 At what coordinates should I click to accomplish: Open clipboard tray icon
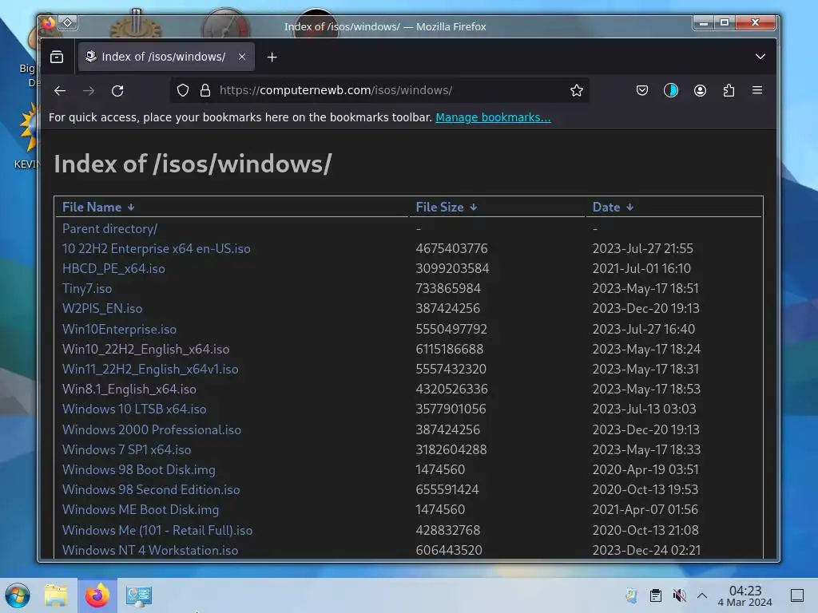(656, 595)
